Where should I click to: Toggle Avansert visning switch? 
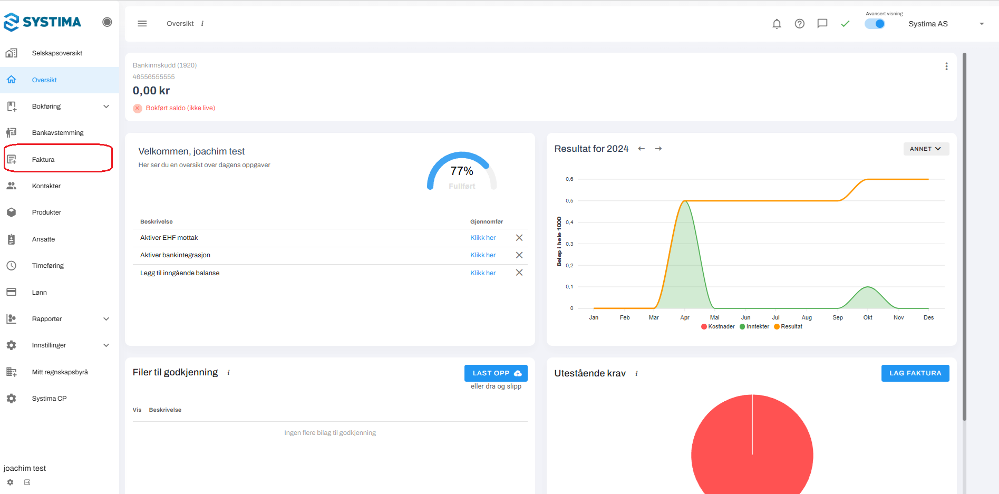875,24
